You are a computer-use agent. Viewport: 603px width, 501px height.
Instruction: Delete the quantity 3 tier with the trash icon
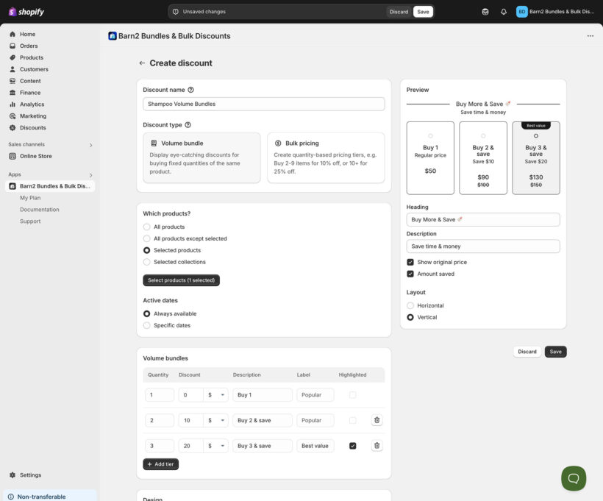377,444
